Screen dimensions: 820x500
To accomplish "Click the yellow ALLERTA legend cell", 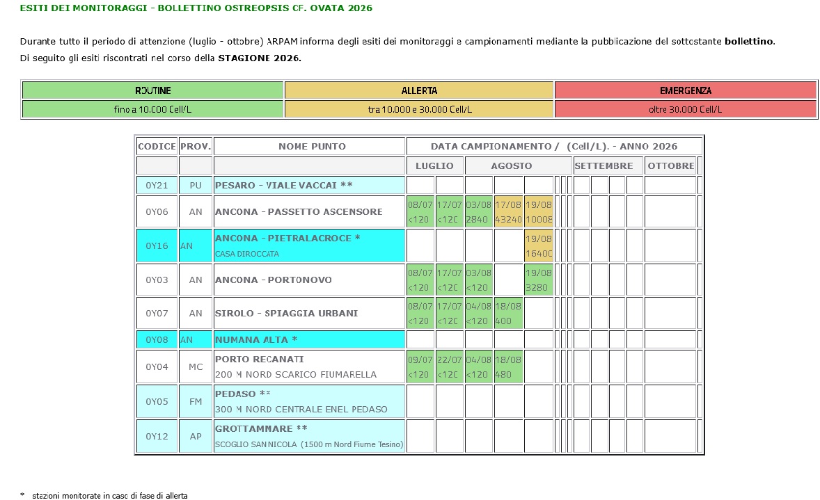I will [x=419, y=90].
